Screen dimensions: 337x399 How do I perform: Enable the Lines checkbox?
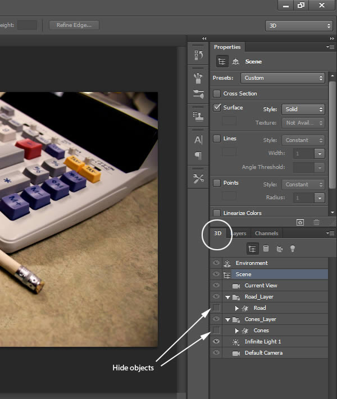coord(217,139)
